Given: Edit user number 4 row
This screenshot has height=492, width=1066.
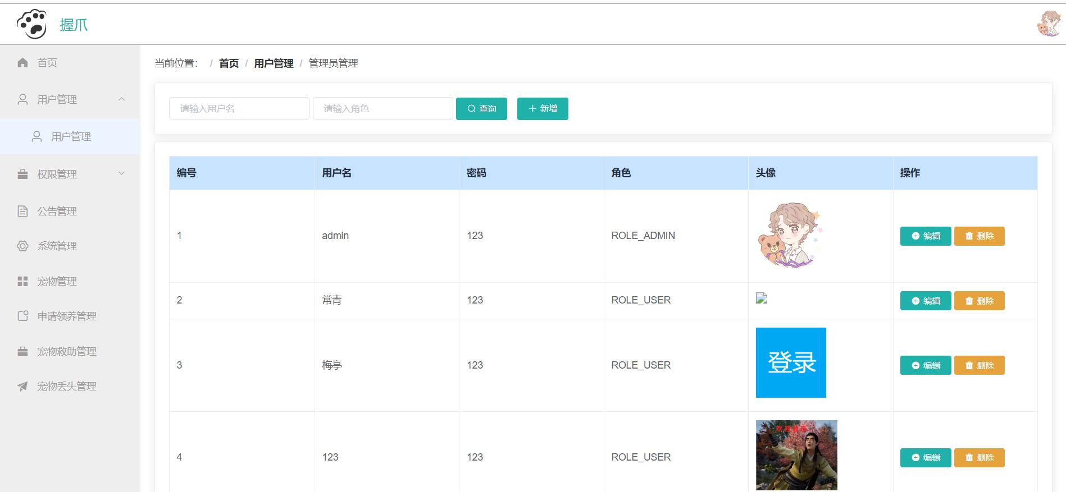Looking at the screenshot, I should point(926,458).
